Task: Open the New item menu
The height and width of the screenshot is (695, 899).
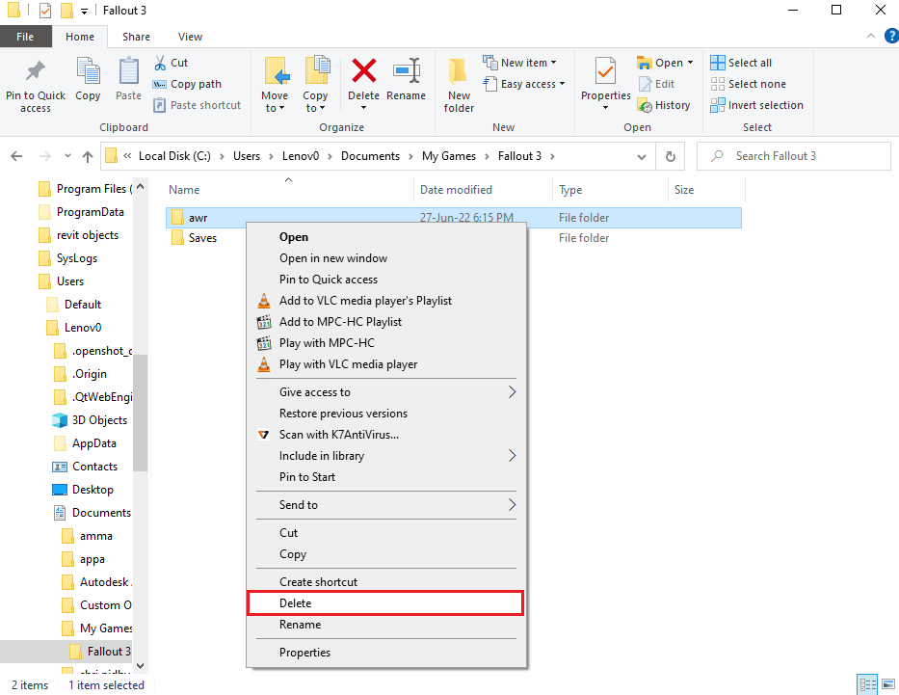Action: click(519, 63)
